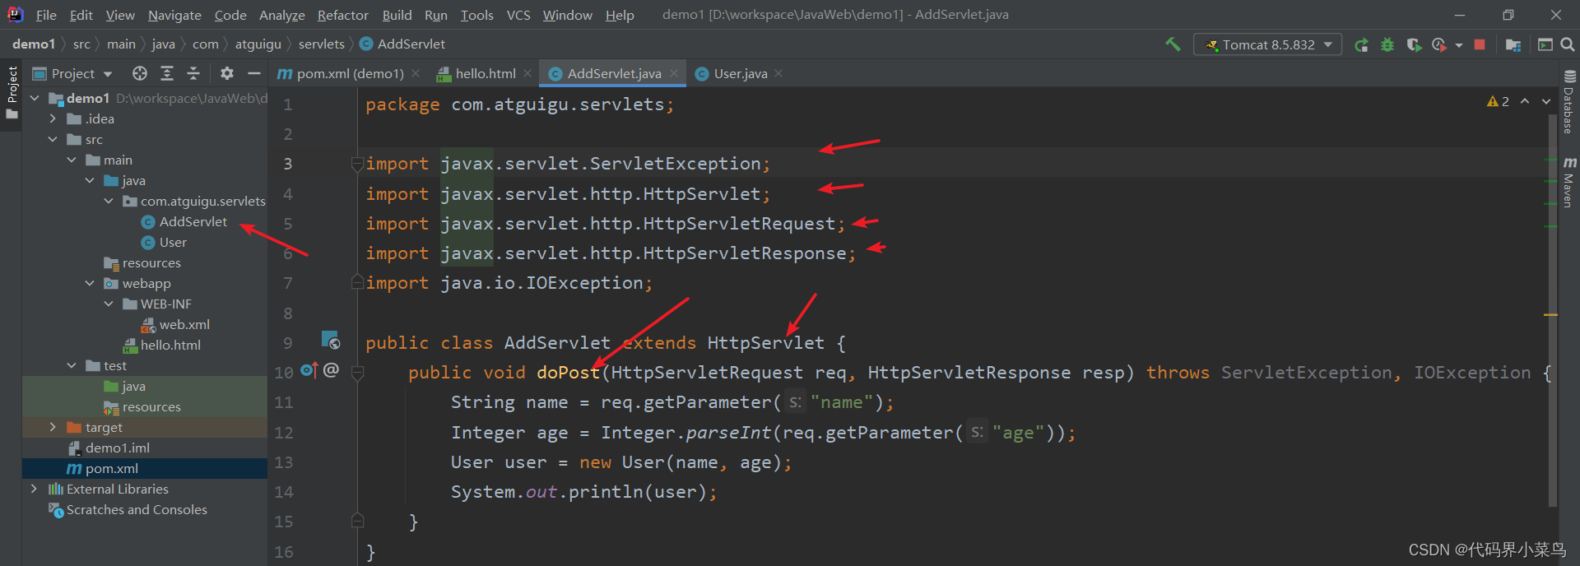Collapse the test folder
1580x566 pixels.
point(72,365)
